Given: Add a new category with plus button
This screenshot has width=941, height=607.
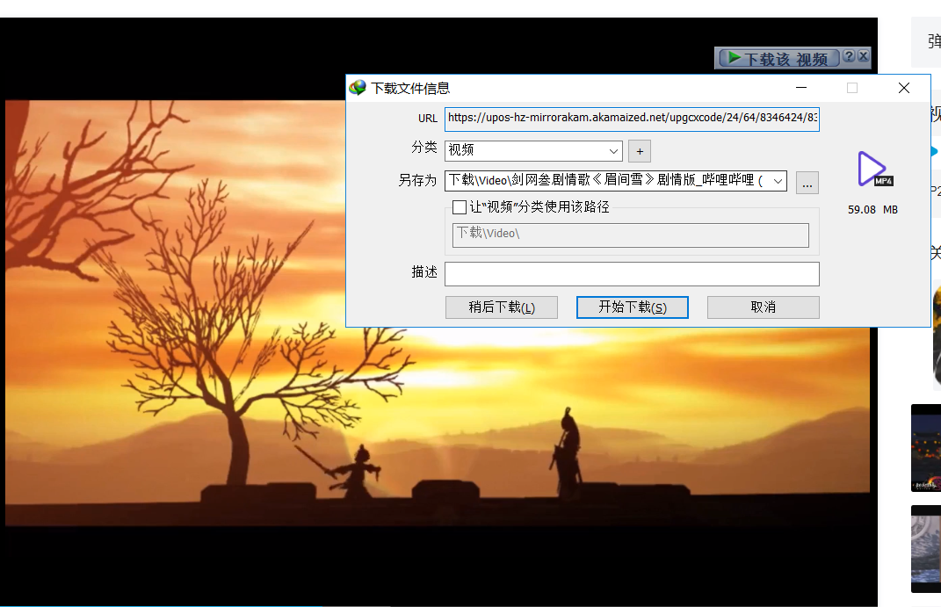Looking at the screenshot, I should click(x=640, y=151).
